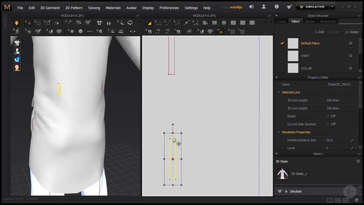Open the SIMULATION mode dropdown
The image size is (364, 205).
(332, 7)
